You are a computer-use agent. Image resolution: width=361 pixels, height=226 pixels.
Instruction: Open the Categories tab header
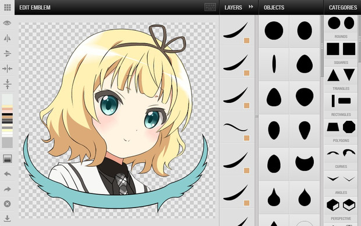tap(343, 8)
